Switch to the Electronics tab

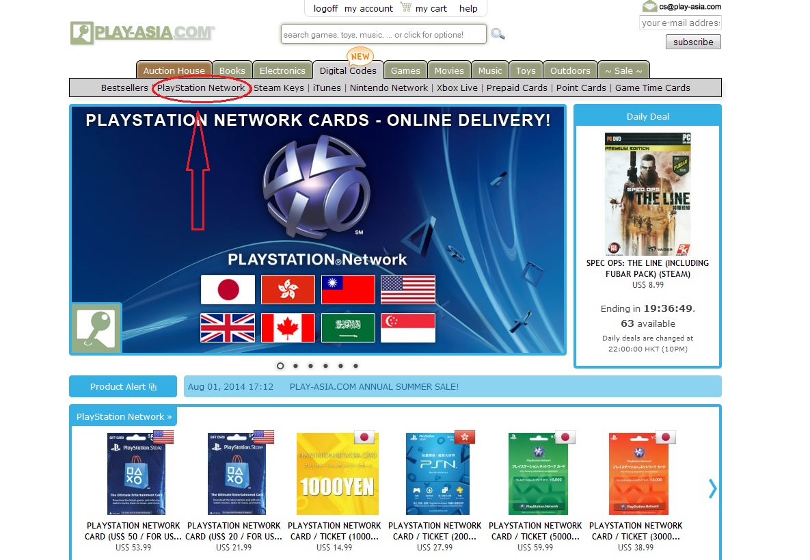coord(282,70)
